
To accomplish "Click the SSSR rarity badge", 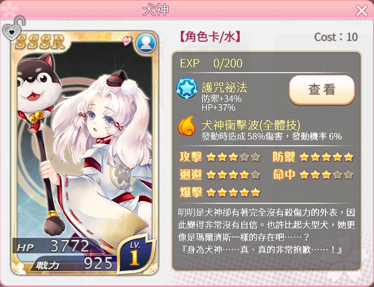I will pos(40,42).
